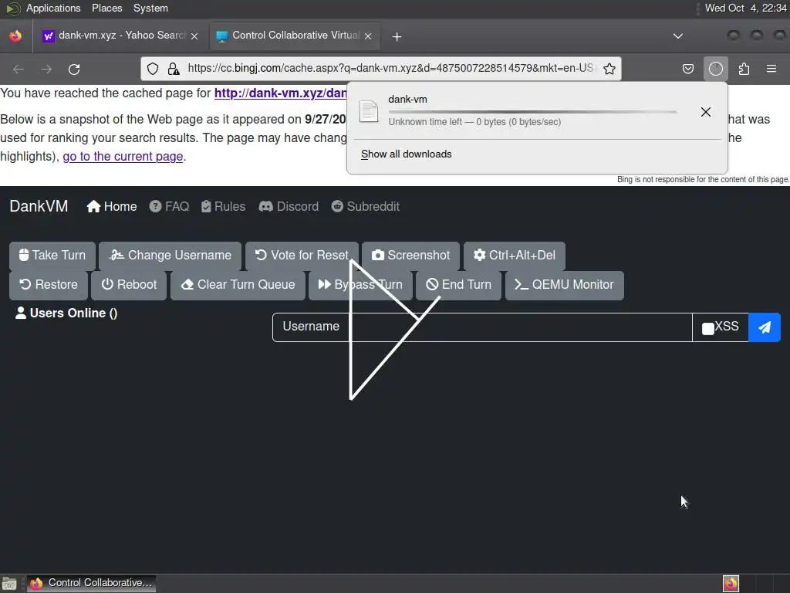Open the QEMU Monitor
790x593 pixels.
click(564, 285)
